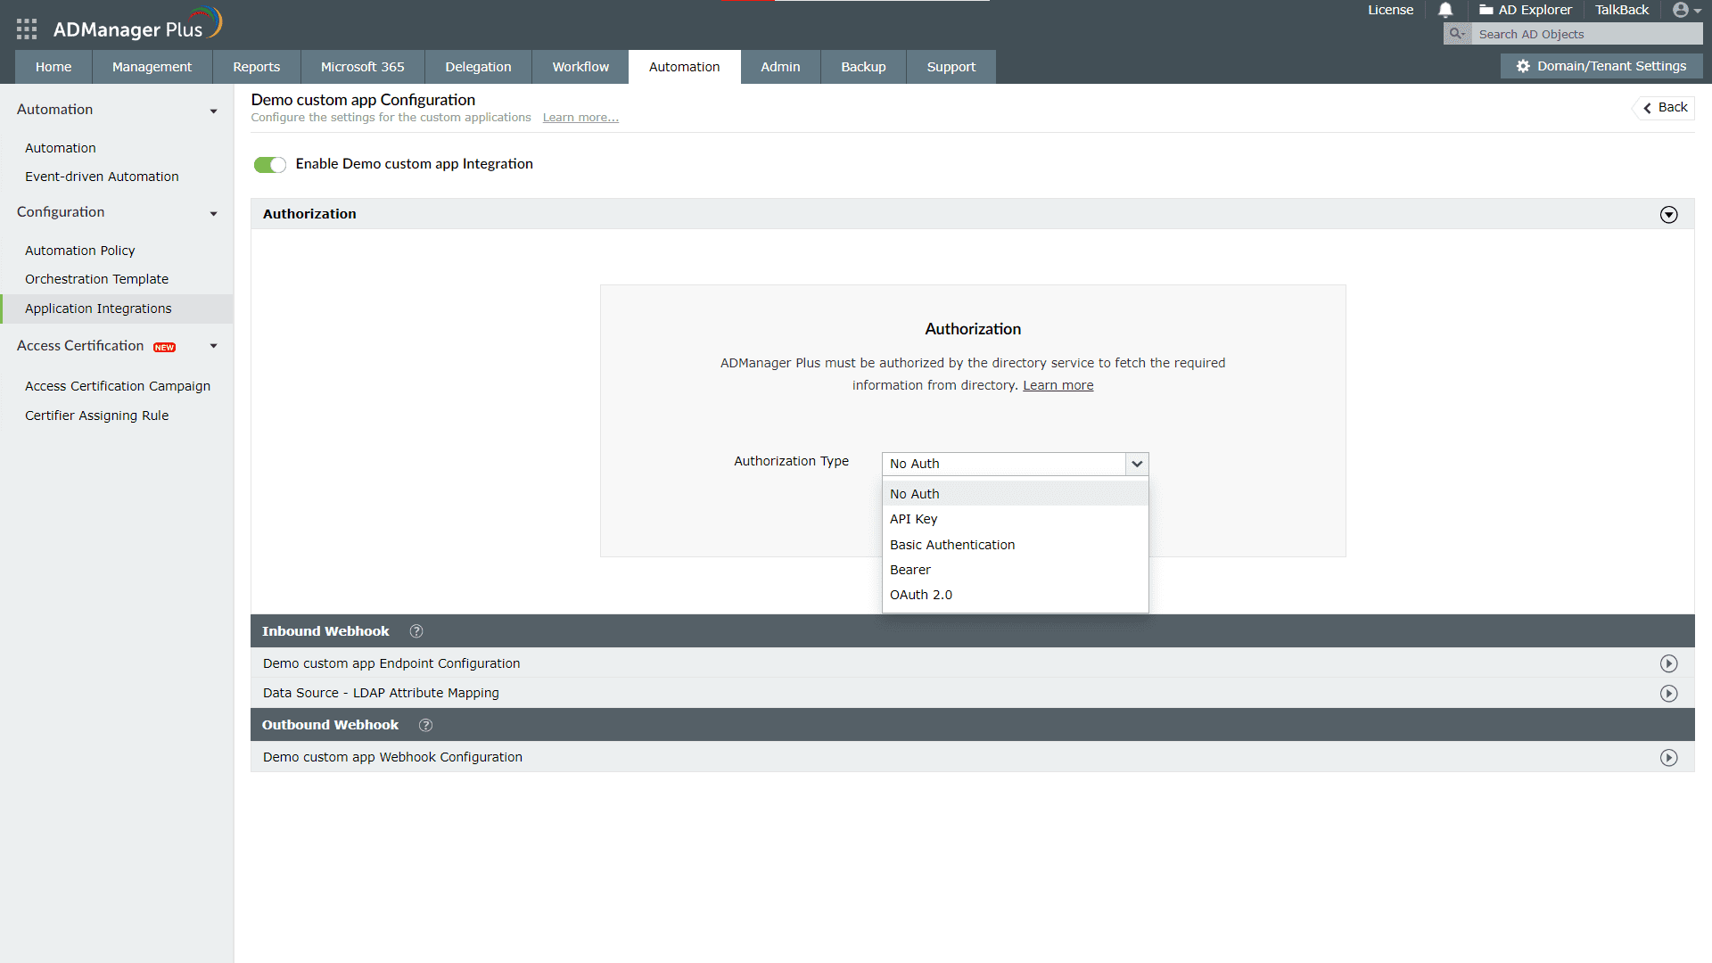Click the bell notification icon
The image size is (1712, 963).
(1446, 12)
